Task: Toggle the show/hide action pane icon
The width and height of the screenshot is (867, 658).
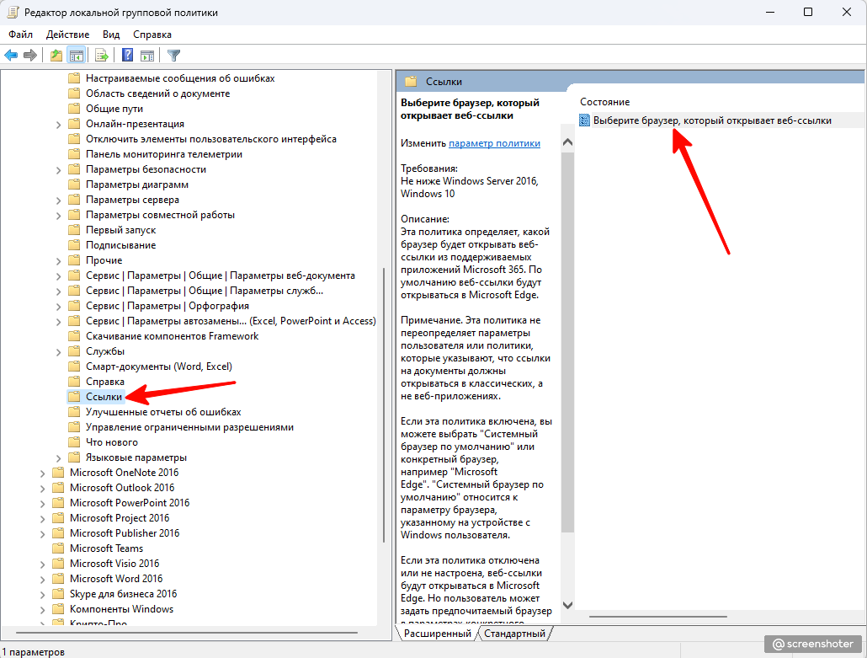Action: (147, 56)
